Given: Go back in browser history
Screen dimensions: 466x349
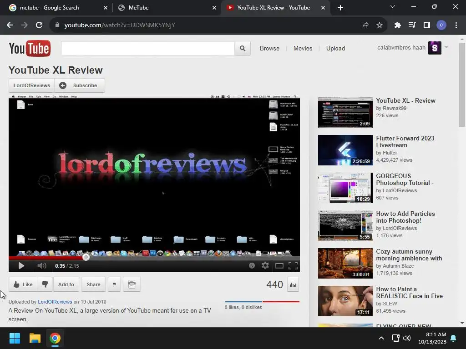Looking at the screenshot, I should point(10,25).
